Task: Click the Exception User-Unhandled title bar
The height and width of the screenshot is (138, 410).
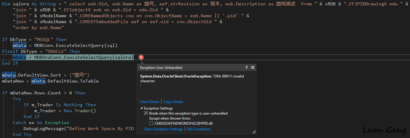Action: pos(191,67)
